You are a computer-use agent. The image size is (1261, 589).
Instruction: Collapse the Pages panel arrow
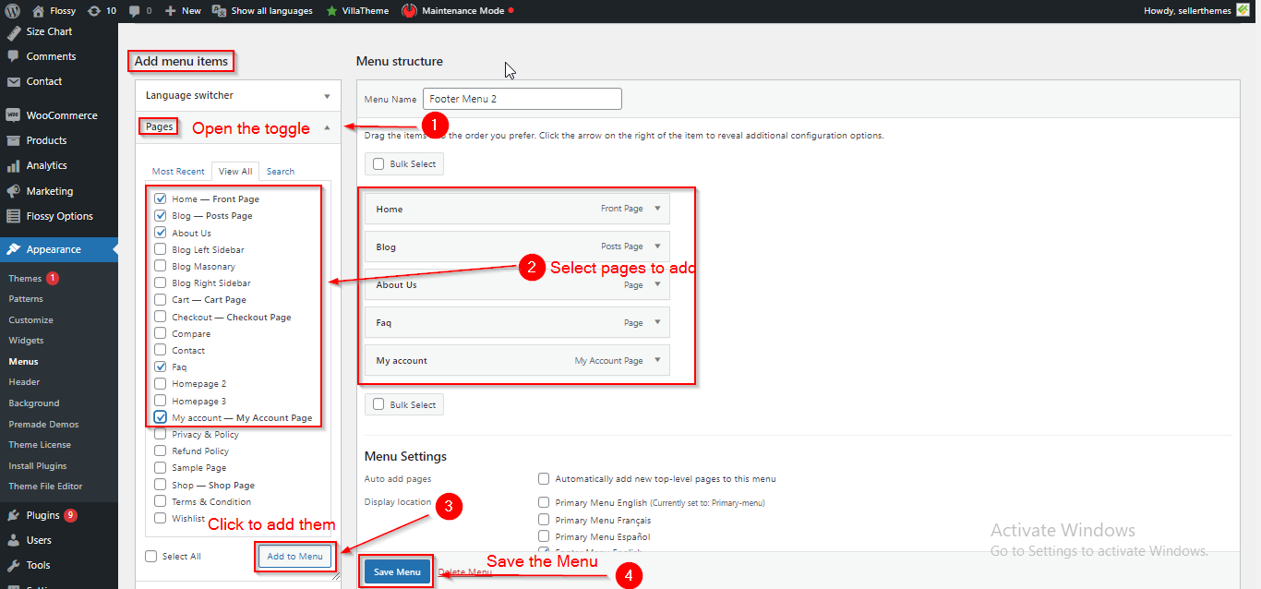pyautogui.click(x=327, y=127)
